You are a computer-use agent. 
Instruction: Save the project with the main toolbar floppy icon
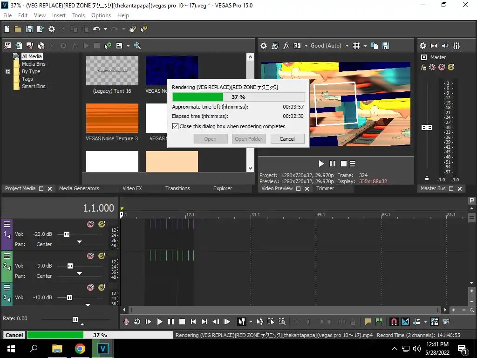pyautogui.click(x=29, y=29)
